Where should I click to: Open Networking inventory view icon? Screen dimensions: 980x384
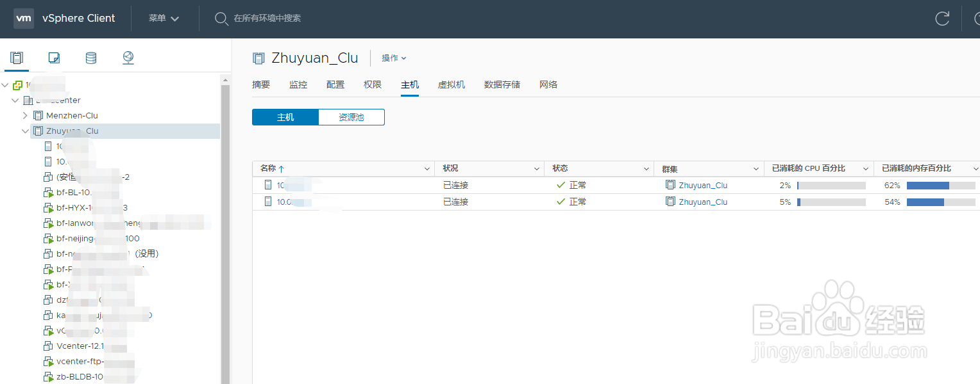coord(128,58)
